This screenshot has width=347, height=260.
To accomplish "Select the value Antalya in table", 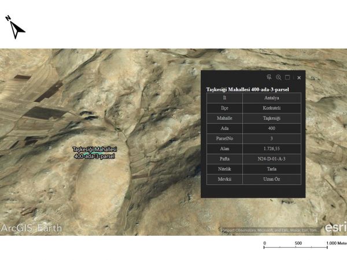I will [272, 98].
